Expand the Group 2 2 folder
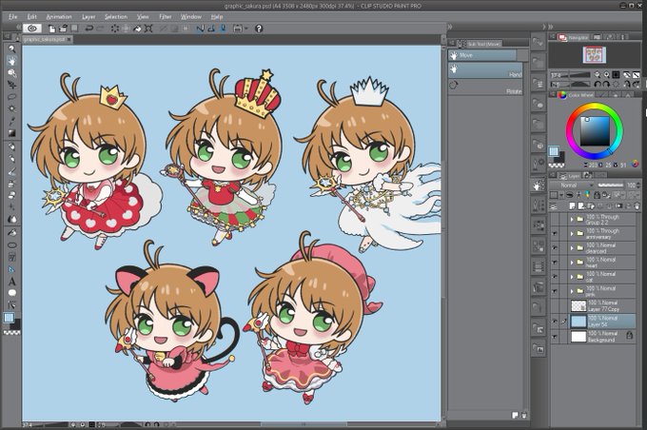This screenshot has height=430, width=647. [572, 219]
